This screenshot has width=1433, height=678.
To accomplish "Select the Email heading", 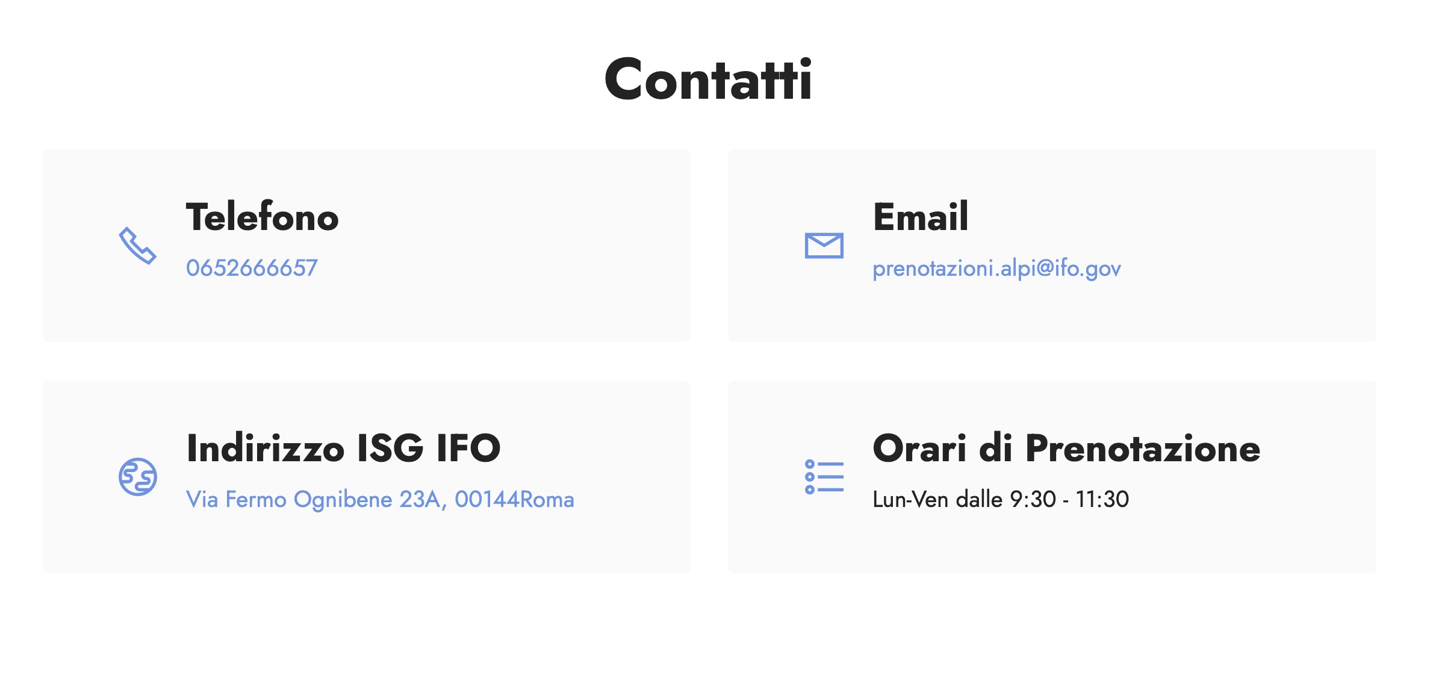I will pyautogui.click(x=921, y=217).
